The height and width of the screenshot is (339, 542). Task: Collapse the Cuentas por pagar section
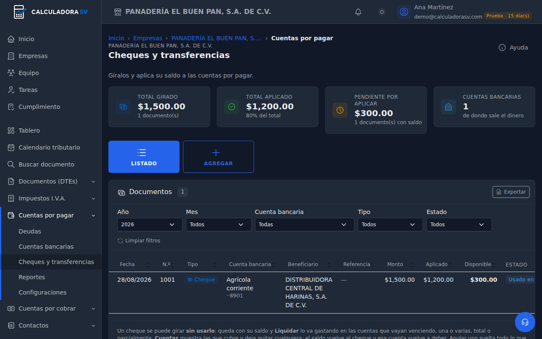click(x=51, y=215)
